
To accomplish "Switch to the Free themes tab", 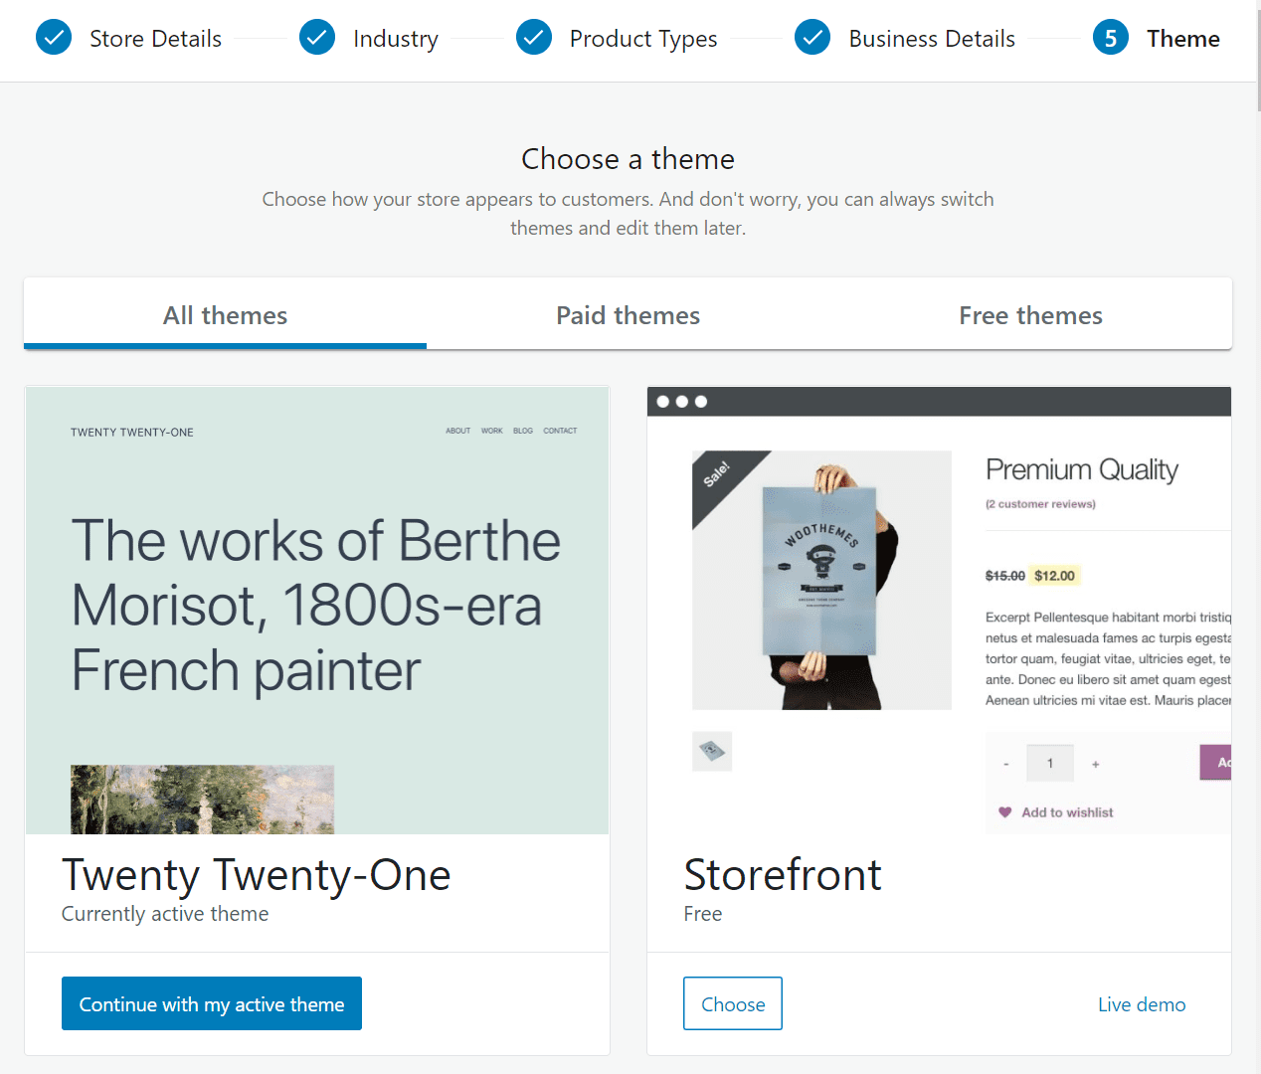I will 1030,315.
